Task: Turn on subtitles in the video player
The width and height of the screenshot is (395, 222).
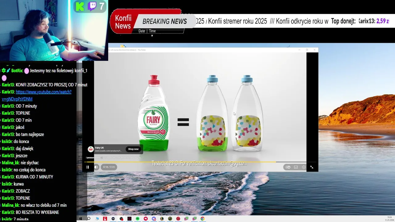Action: point(296,167)
